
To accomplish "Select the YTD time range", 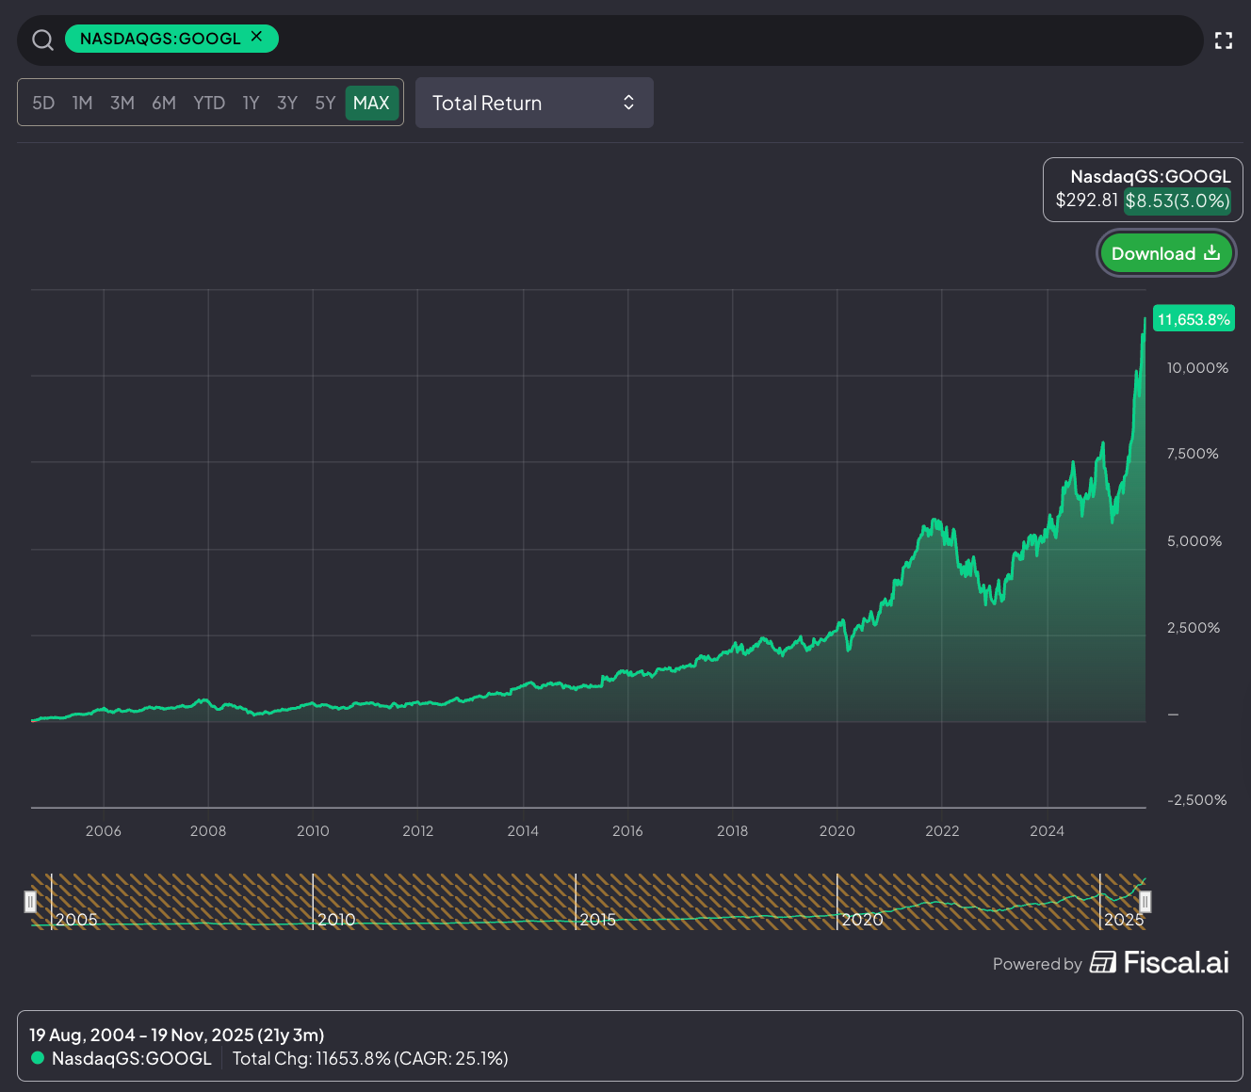I will click(209, 103).
